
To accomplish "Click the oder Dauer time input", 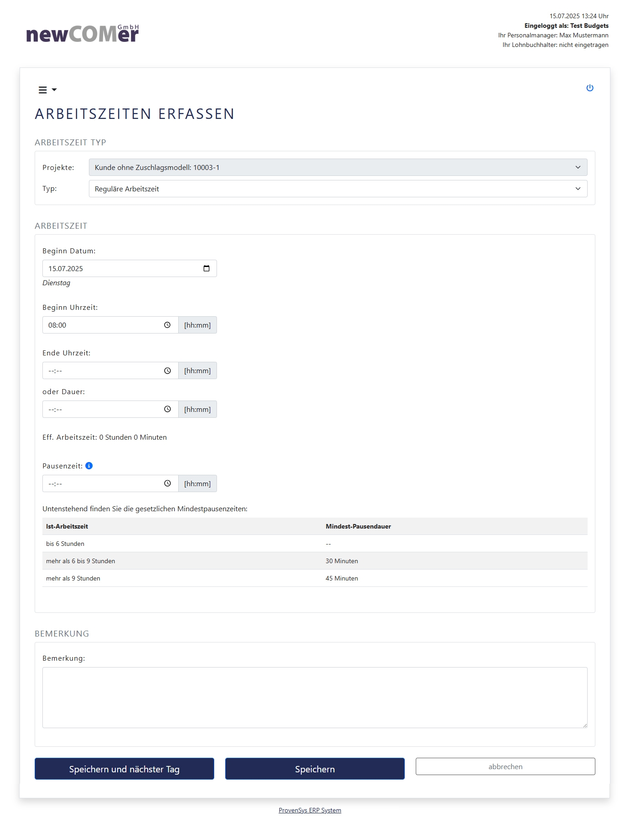I will click(103, 409).
